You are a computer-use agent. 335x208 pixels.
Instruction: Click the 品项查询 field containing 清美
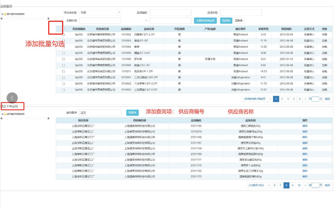[x=100, y=113]
